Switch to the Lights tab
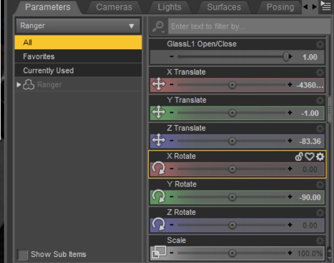This screenshot has width=334, height=263. tap(170, 7)
